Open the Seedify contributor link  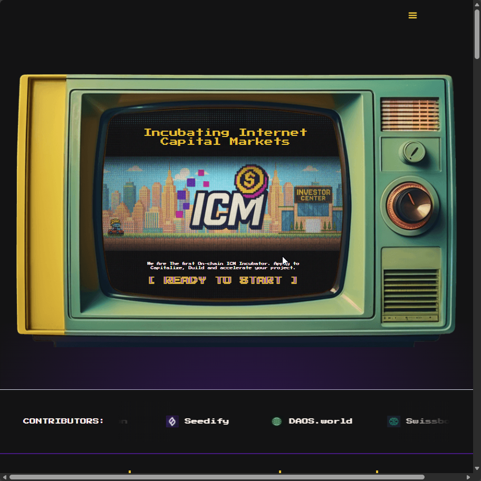coord(206,421)
